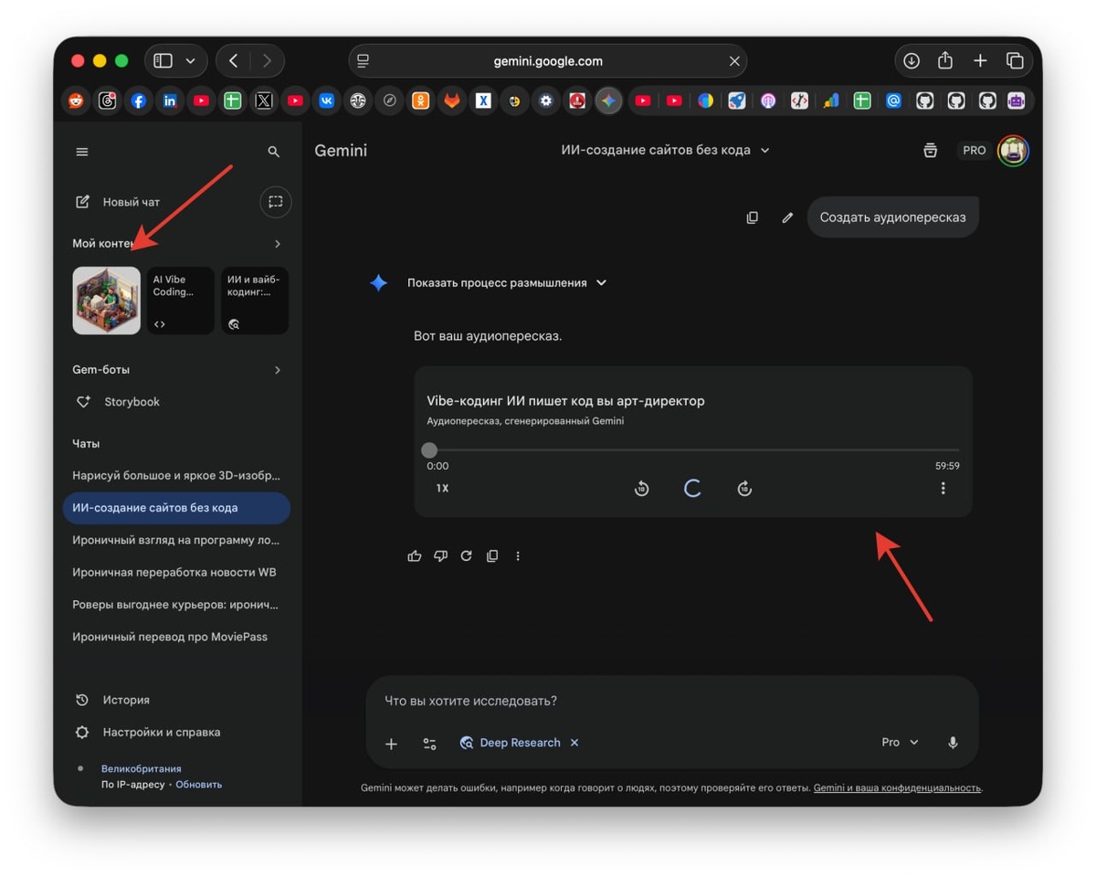Click thumbs up on the response
1096x877 pixels.
point(415,555)
